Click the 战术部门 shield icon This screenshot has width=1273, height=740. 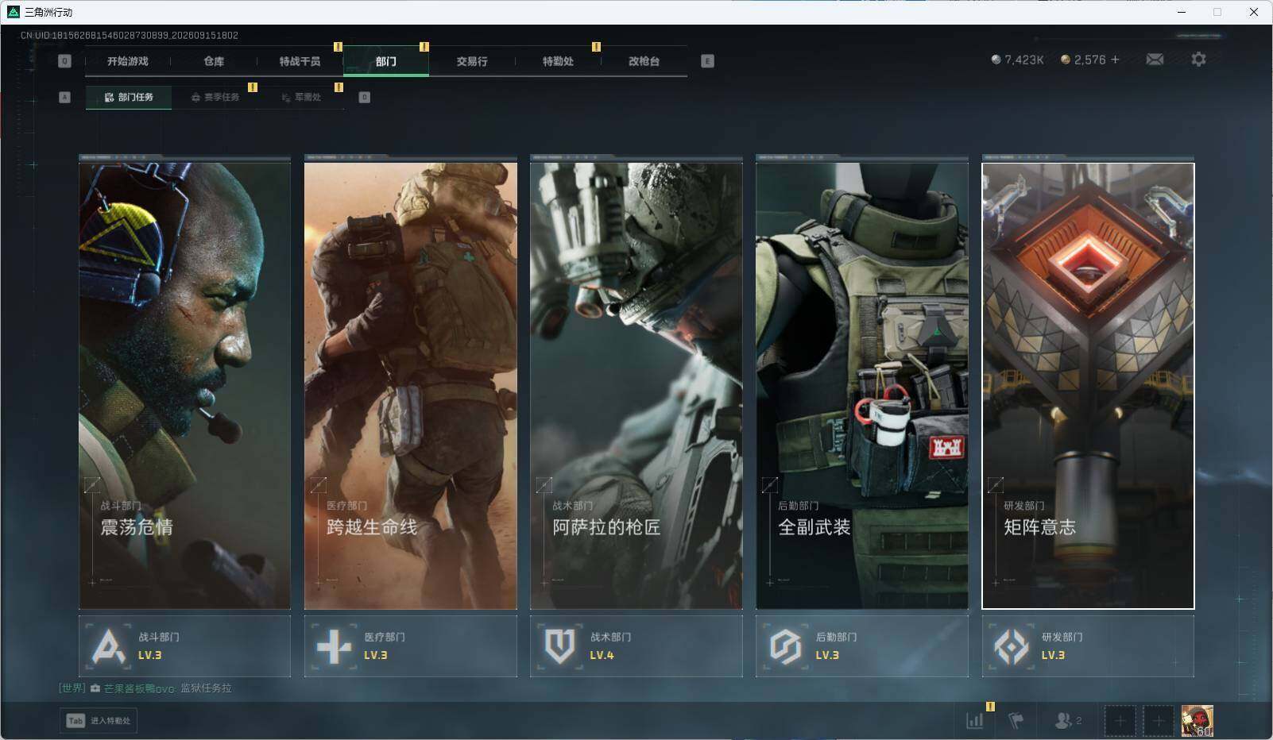559,646
